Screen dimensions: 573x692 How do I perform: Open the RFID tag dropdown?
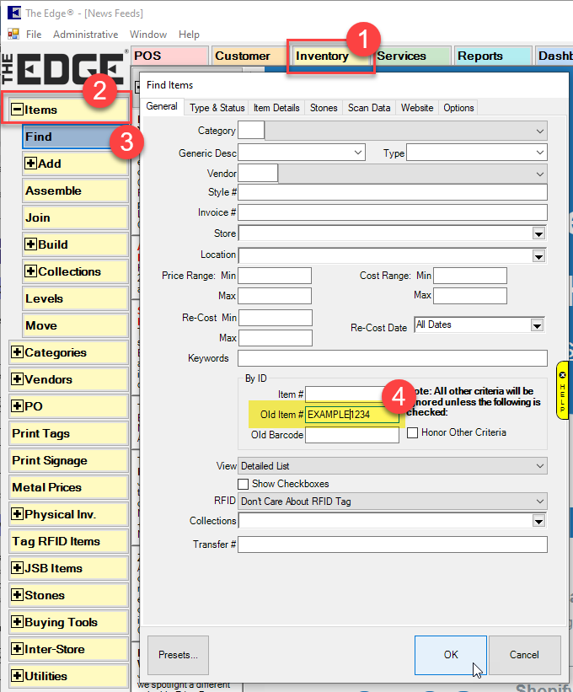pyautogui.click(x=539, y=502)
